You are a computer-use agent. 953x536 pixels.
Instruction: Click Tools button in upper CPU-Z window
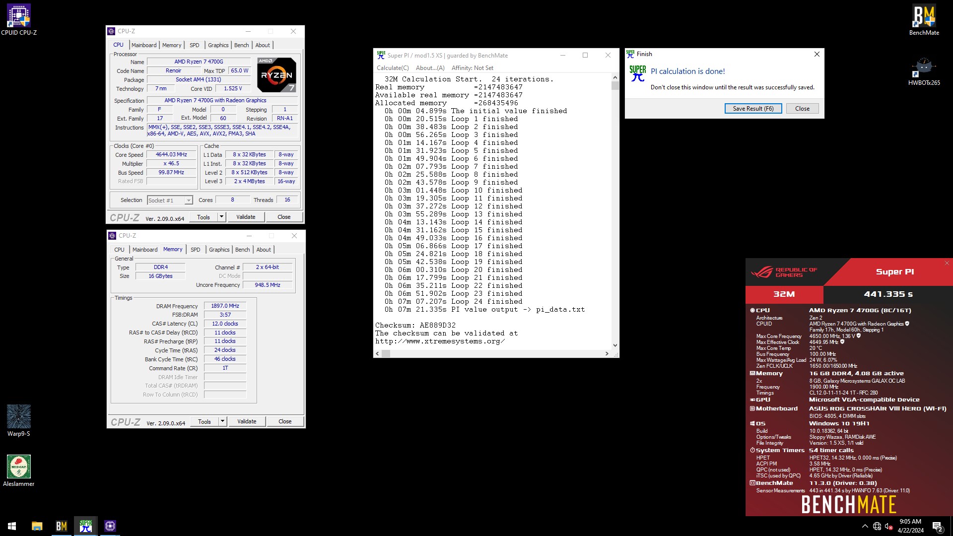204,217
